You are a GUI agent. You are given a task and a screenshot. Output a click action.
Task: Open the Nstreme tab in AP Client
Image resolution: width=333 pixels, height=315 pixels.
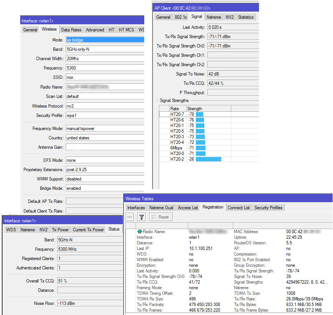[x=214, y=17]
